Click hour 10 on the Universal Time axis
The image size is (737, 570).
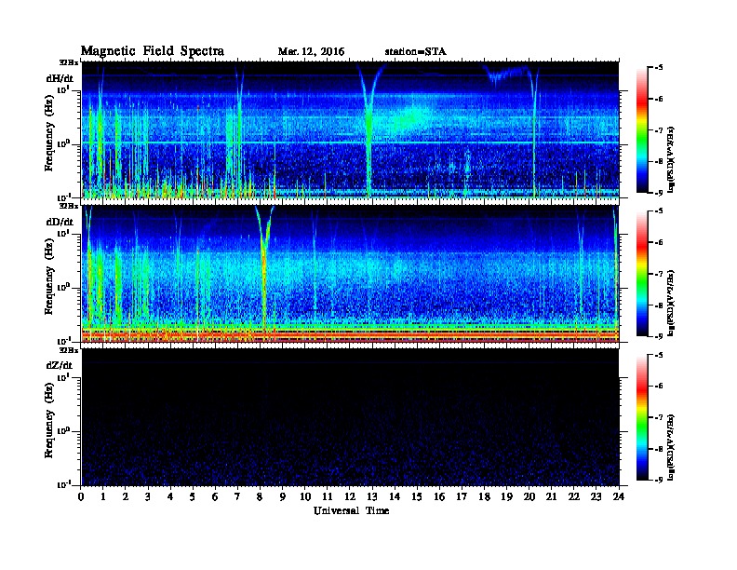[x=305, y=496]
